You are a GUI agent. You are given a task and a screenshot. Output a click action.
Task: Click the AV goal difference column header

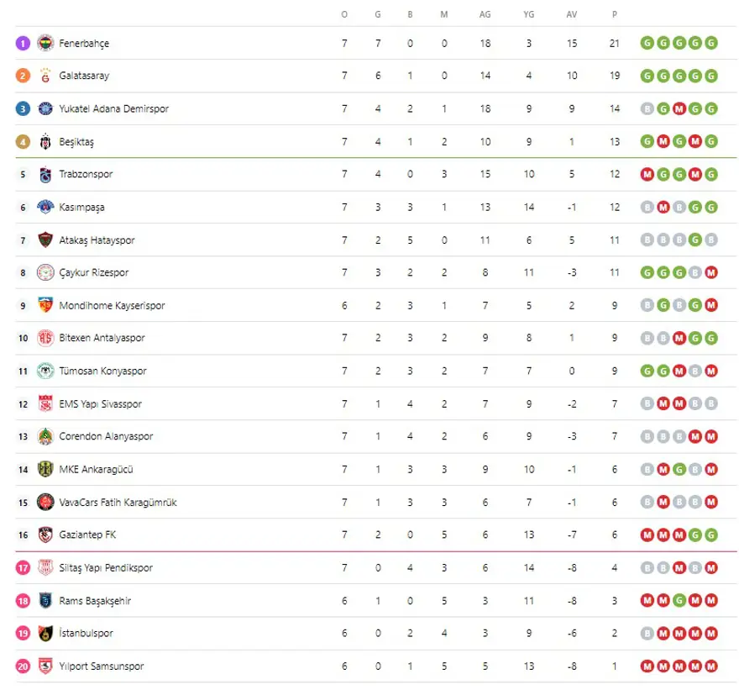click(x=572, y=14)
